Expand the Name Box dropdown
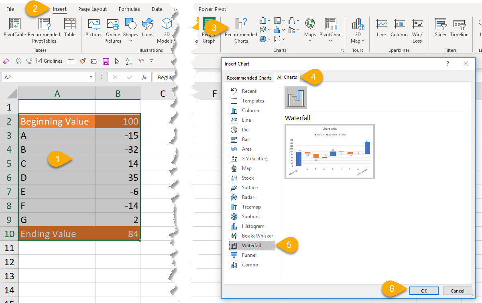Screen dimensions: 482x303 click(92, 77)
